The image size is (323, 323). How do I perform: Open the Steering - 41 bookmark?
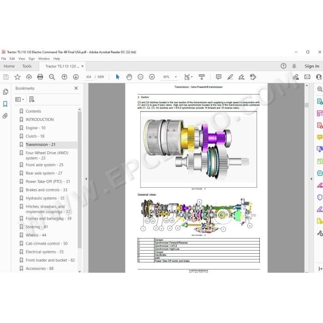(36, 227)
